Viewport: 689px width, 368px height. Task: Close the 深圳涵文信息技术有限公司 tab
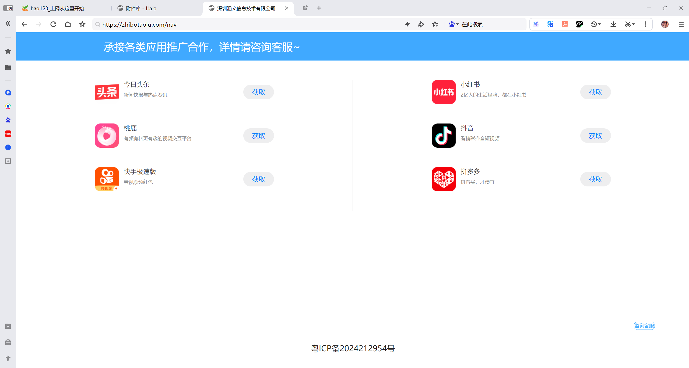(287, 8)
